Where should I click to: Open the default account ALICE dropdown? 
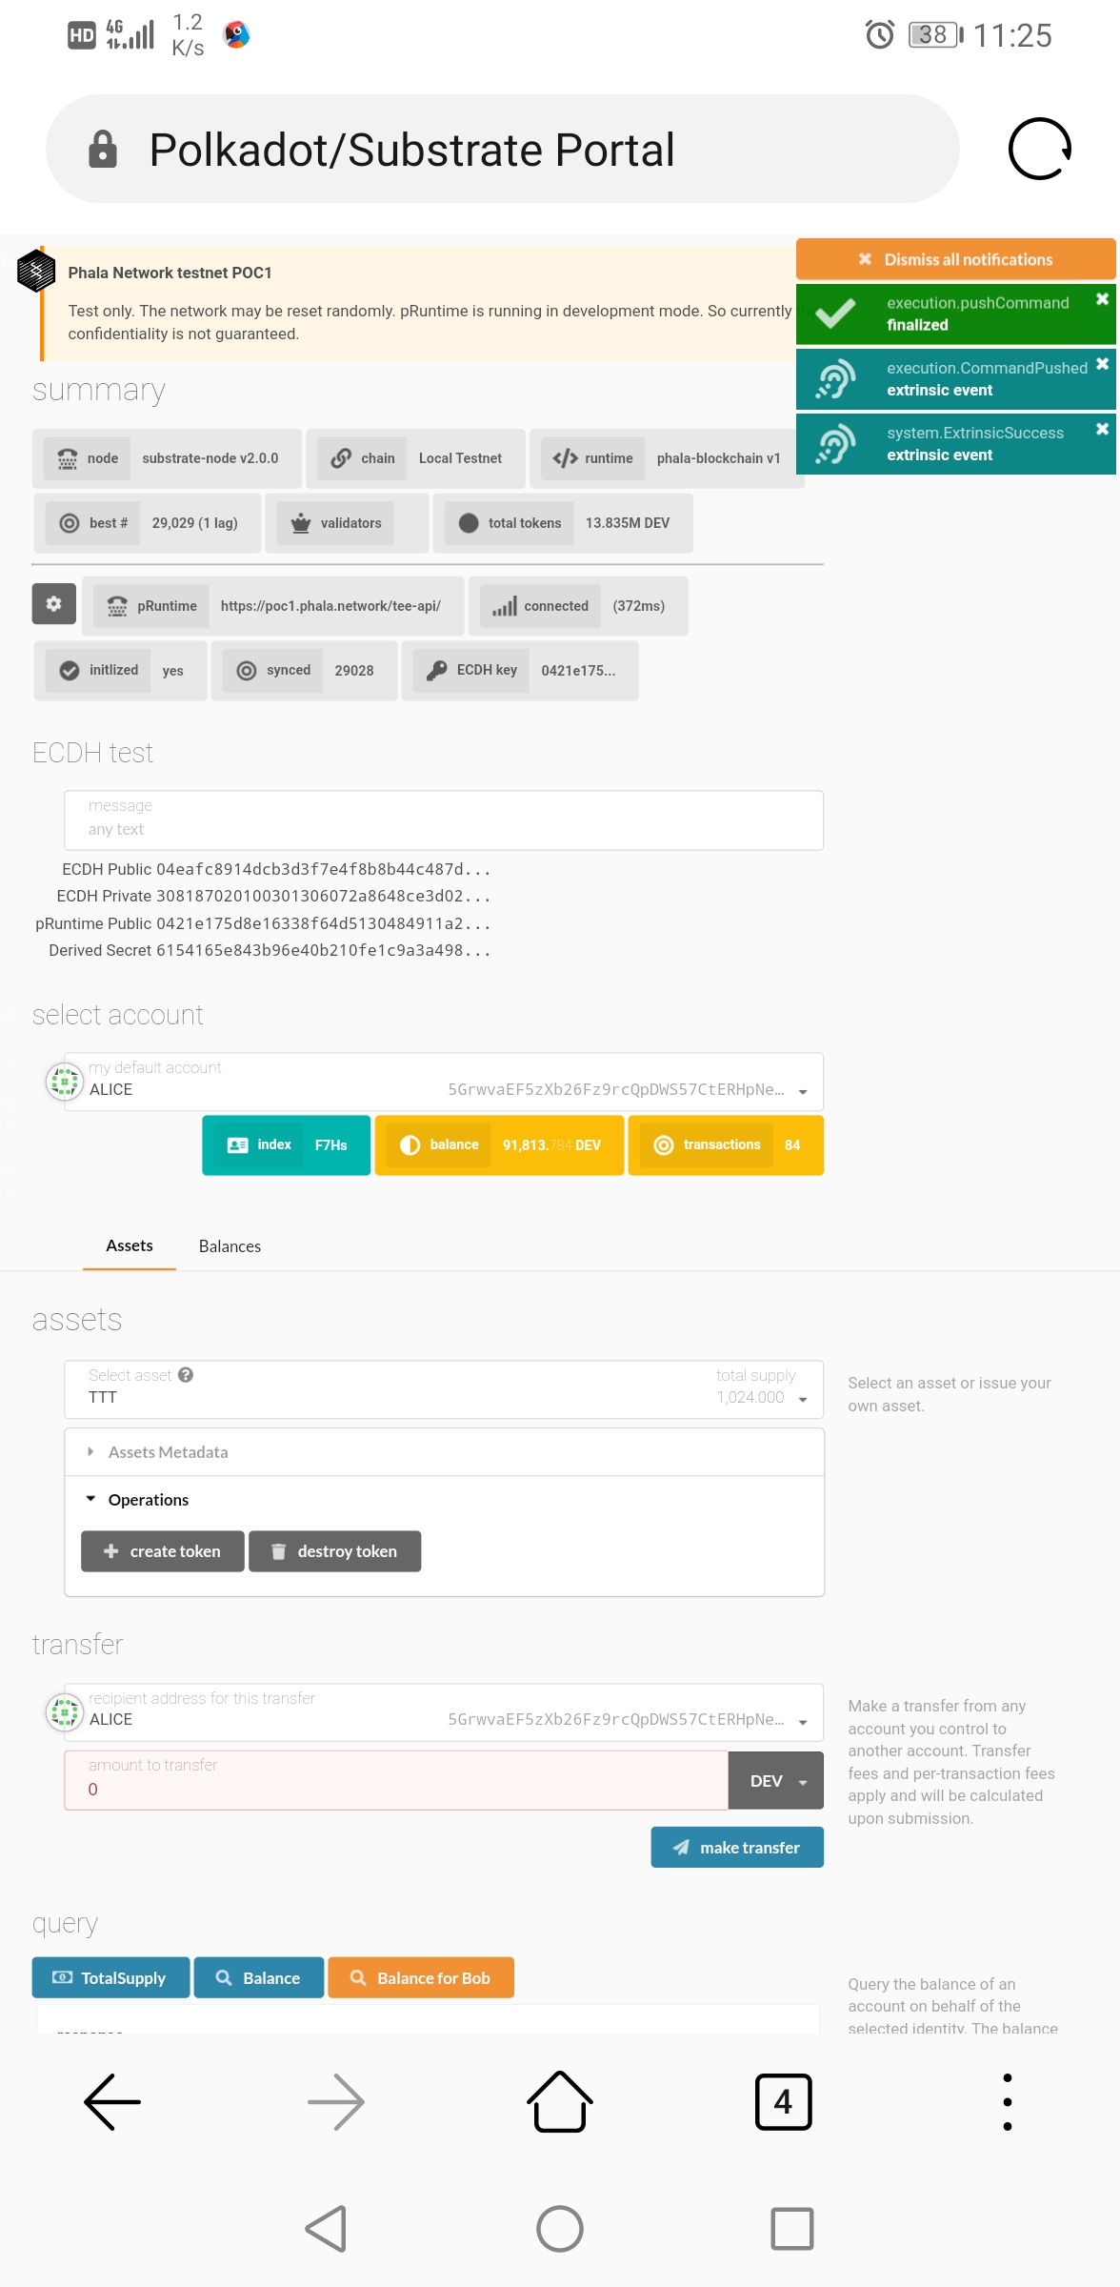pyautogui.click(x=802, y=1091)
